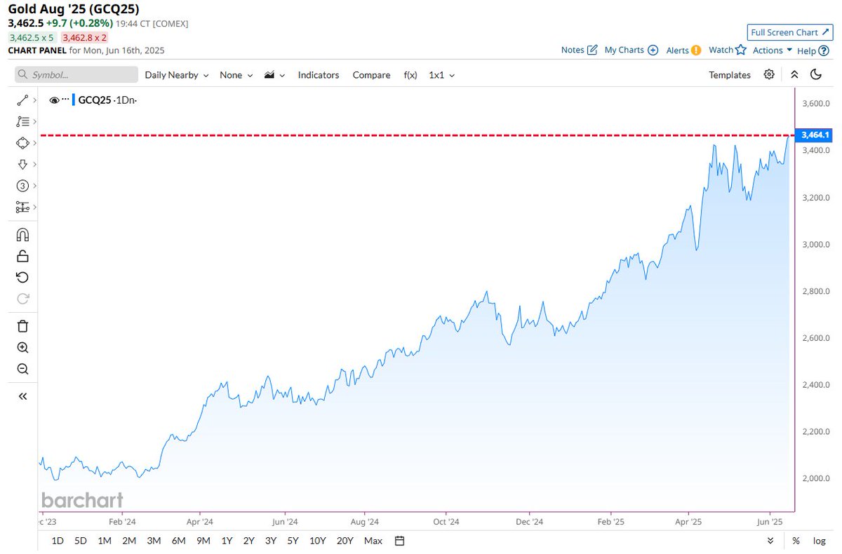
Task: Toggle log scale mode
Action: [x=819, y=541]
